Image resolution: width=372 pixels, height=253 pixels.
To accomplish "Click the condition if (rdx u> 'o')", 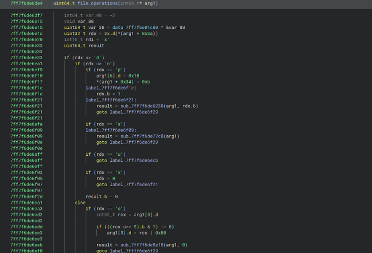I will pos(95,64).
